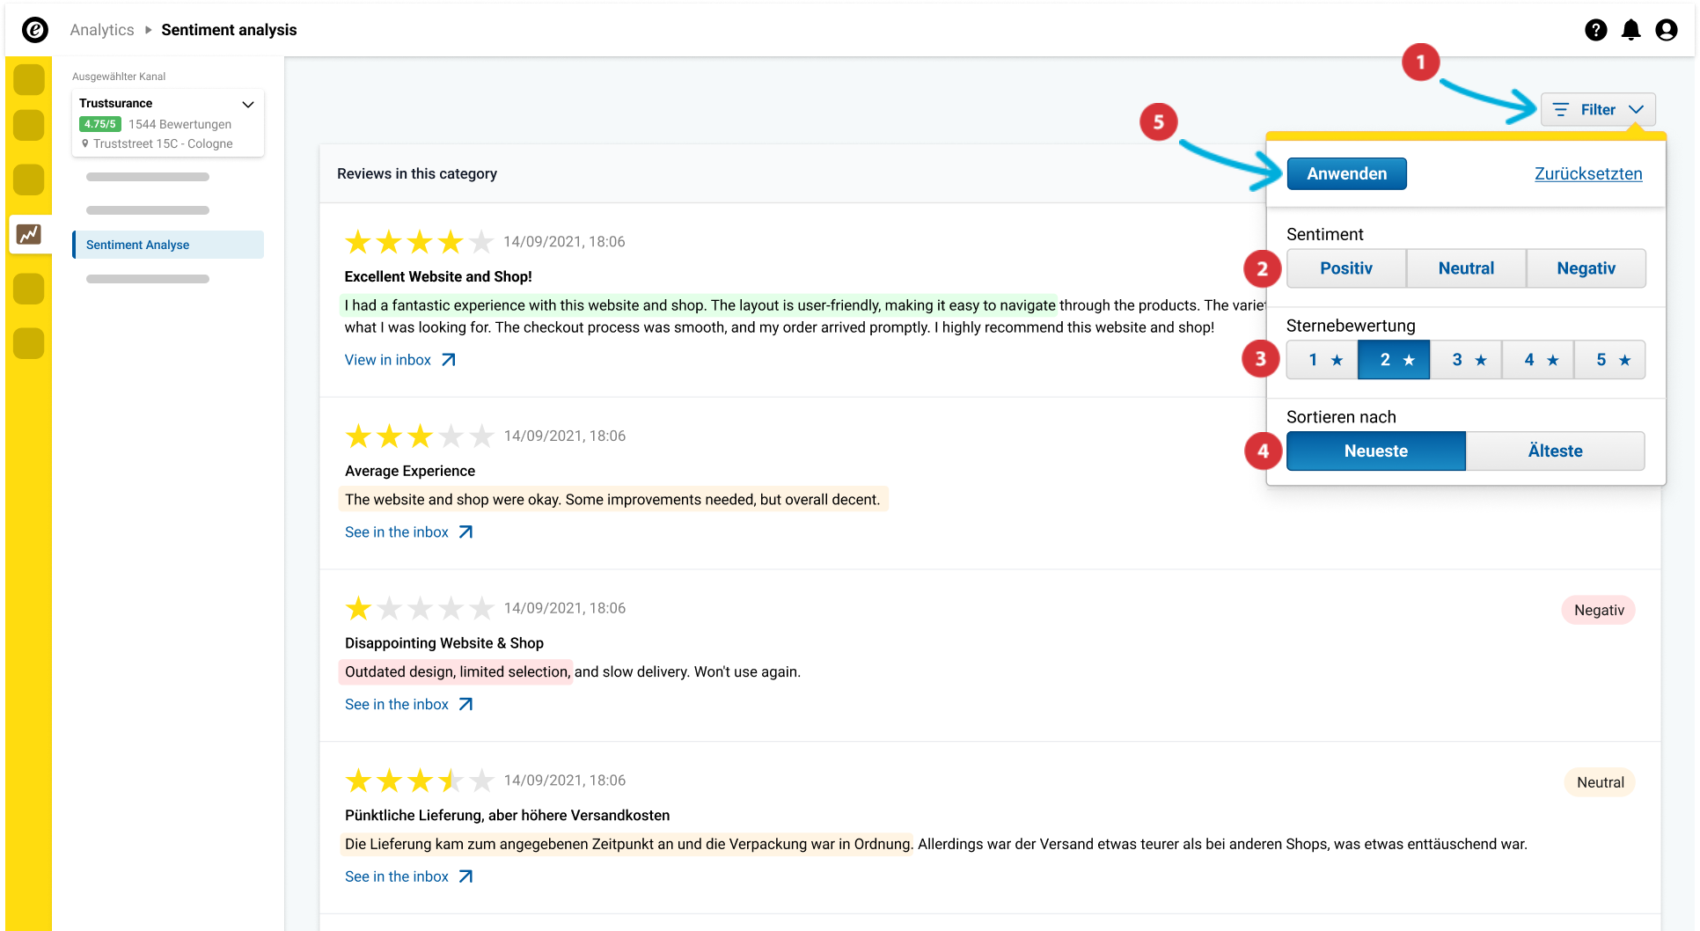
Task: Click the filter lines icon
Action: [x=1561, y=110]
